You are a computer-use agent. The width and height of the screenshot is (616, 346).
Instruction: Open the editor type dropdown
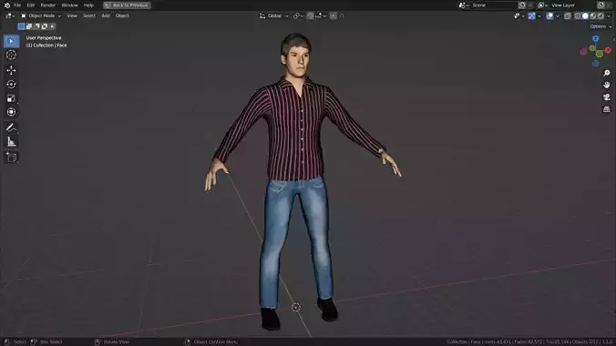click(10, 15)
